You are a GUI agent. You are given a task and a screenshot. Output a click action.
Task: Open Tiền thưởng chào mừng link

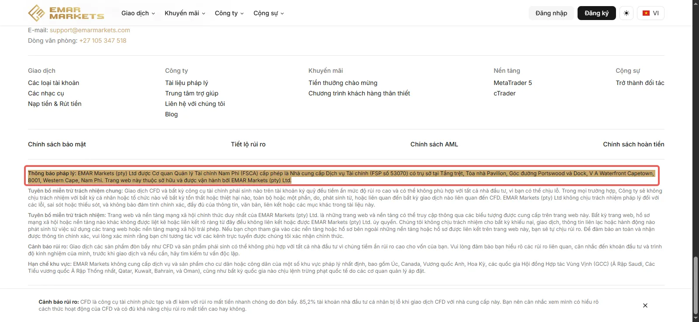click(343, 83)
